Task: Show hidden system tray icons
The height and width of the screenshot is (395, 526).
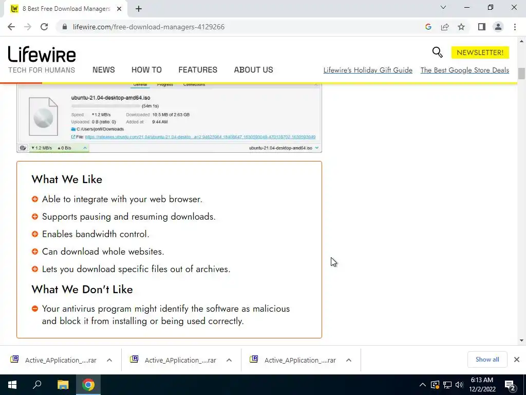Action: (423, 385)
